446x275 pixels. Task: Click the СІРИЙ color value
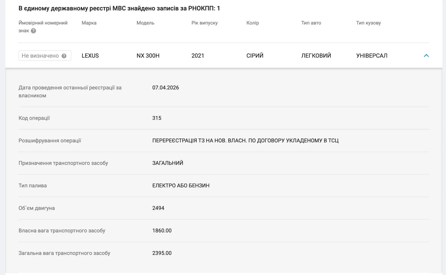click(x=255, y=56)
